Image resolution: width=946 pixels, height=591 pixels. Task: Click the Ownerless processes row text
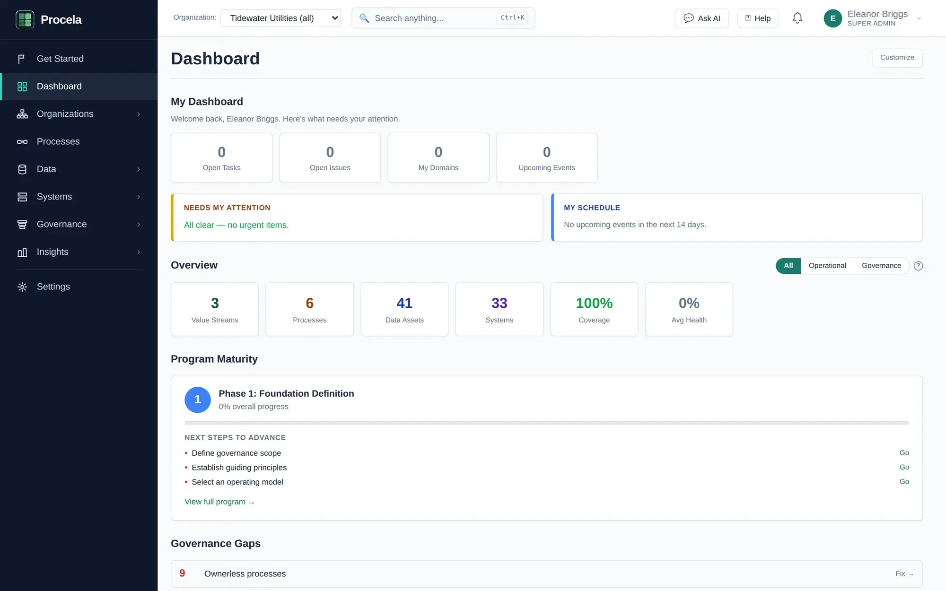coord(245,574)
